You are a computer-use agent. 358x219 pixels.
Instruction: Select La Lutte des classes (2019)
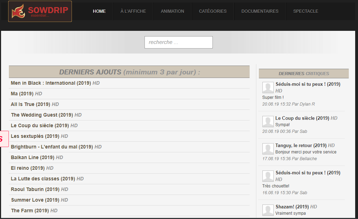43,179
